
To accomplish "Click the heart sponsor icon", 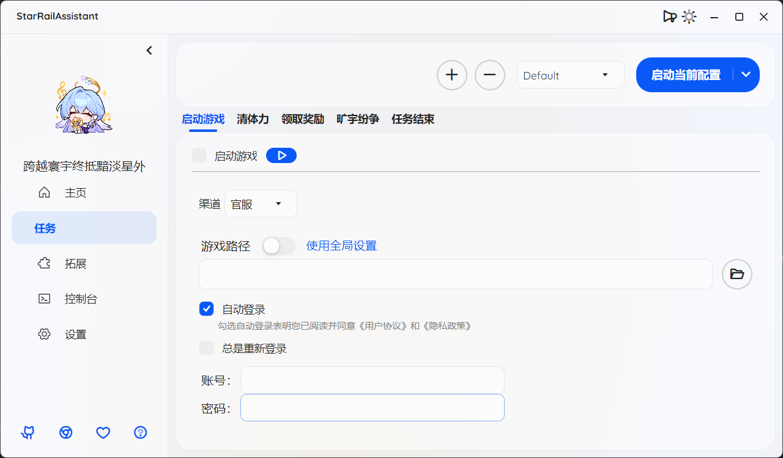I will pos(103,432).
